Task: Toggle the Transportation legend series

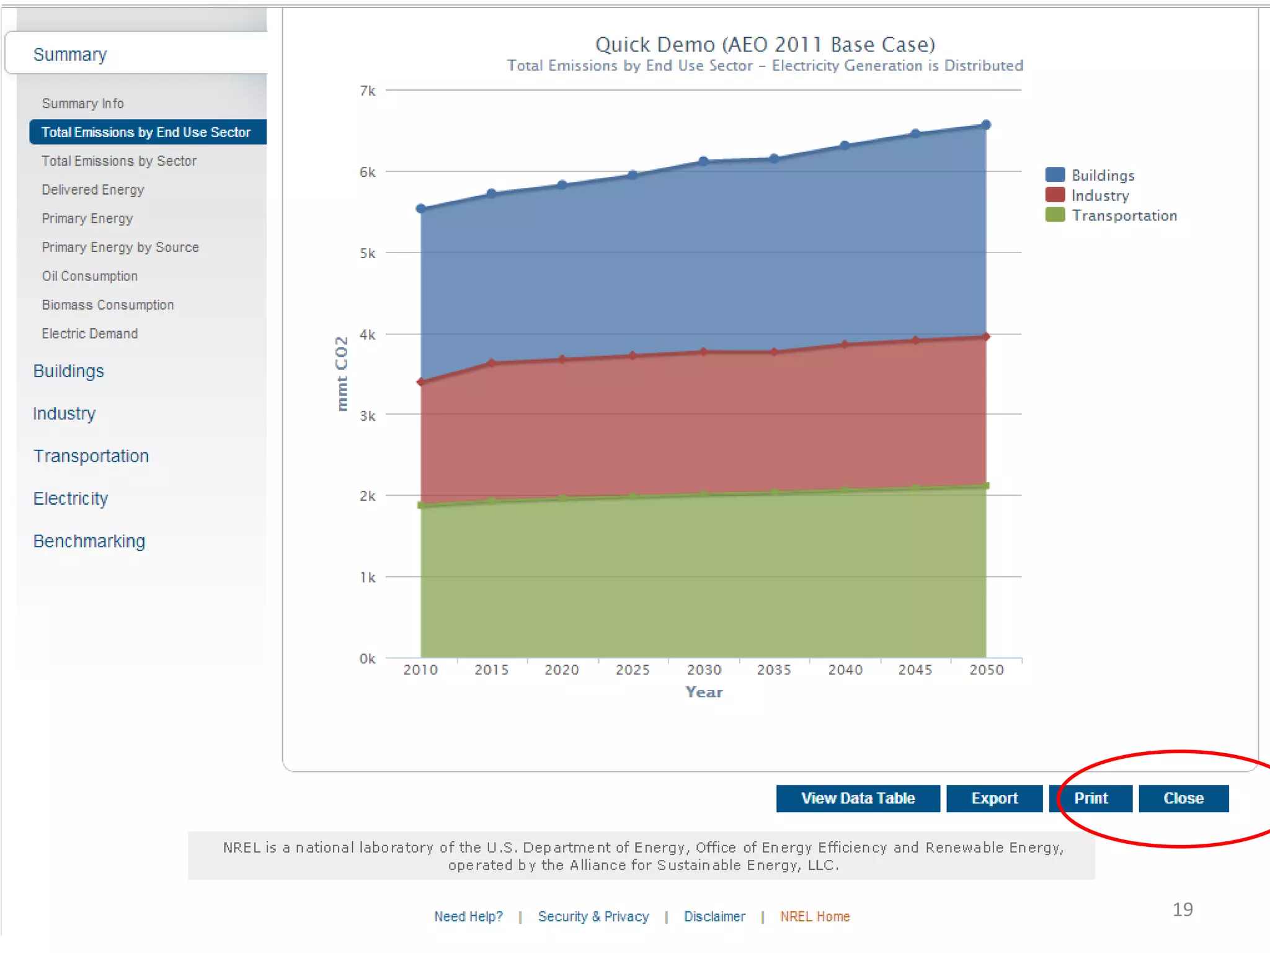Action: click(x=1124, y=216)
